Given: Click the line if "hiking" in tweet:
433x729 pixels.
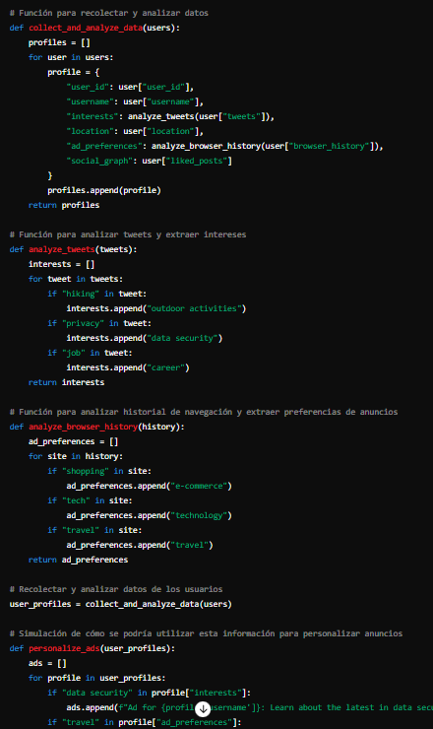Looking at the screenshot, I should (97, 294).
